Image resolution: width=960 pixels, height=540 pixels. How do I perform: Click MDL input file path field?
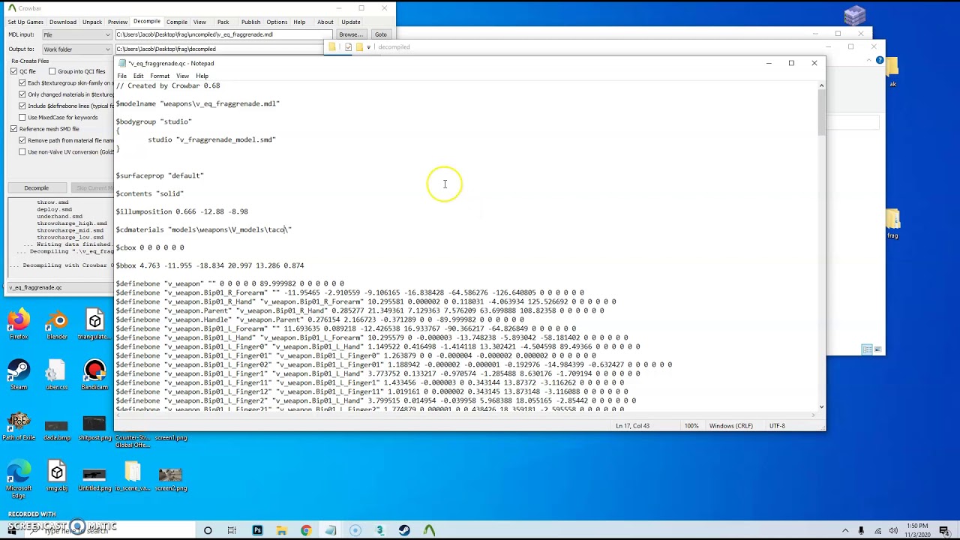tap(223, 34)
